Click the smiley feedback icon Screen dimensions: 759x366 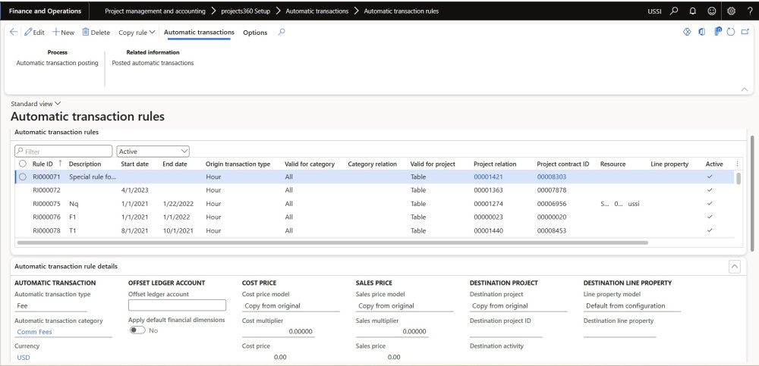[712, 11]
